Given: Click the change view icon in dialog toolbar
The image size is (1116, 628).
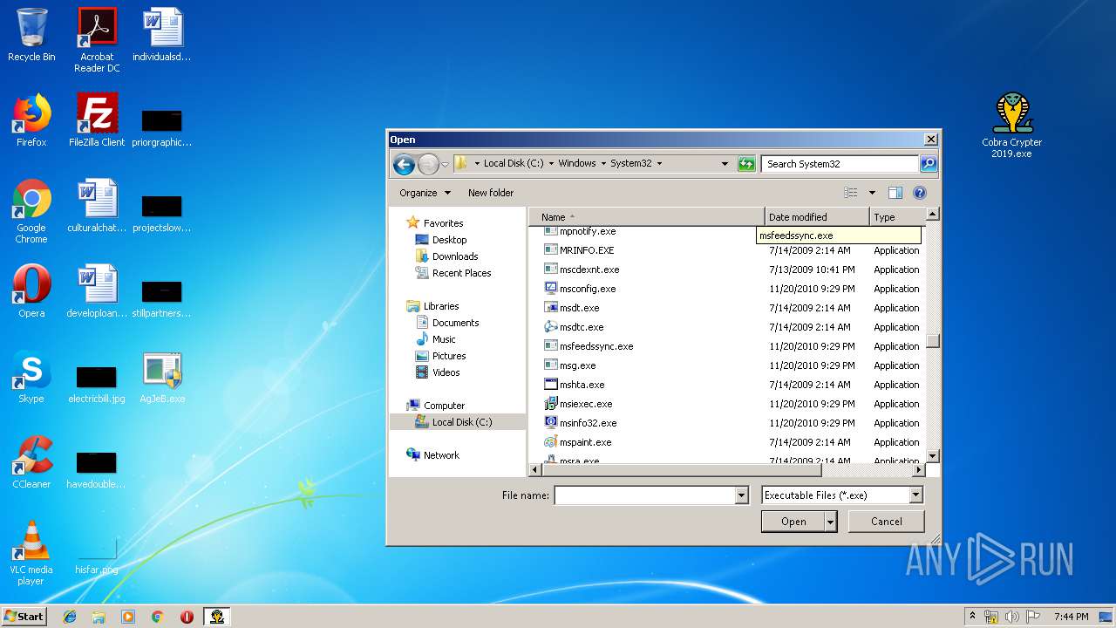Looking at the screenshot, I should pyautogui.click(x=851, y=193).
